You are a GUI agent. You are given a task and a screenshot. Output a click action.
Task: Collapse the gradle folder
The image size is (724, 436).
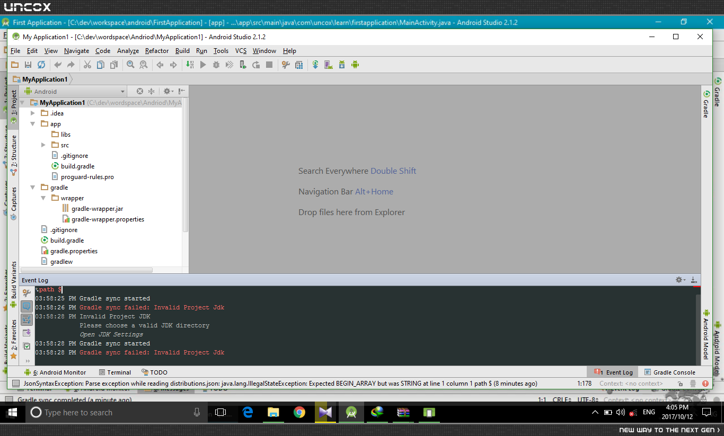tap(33, 187)
